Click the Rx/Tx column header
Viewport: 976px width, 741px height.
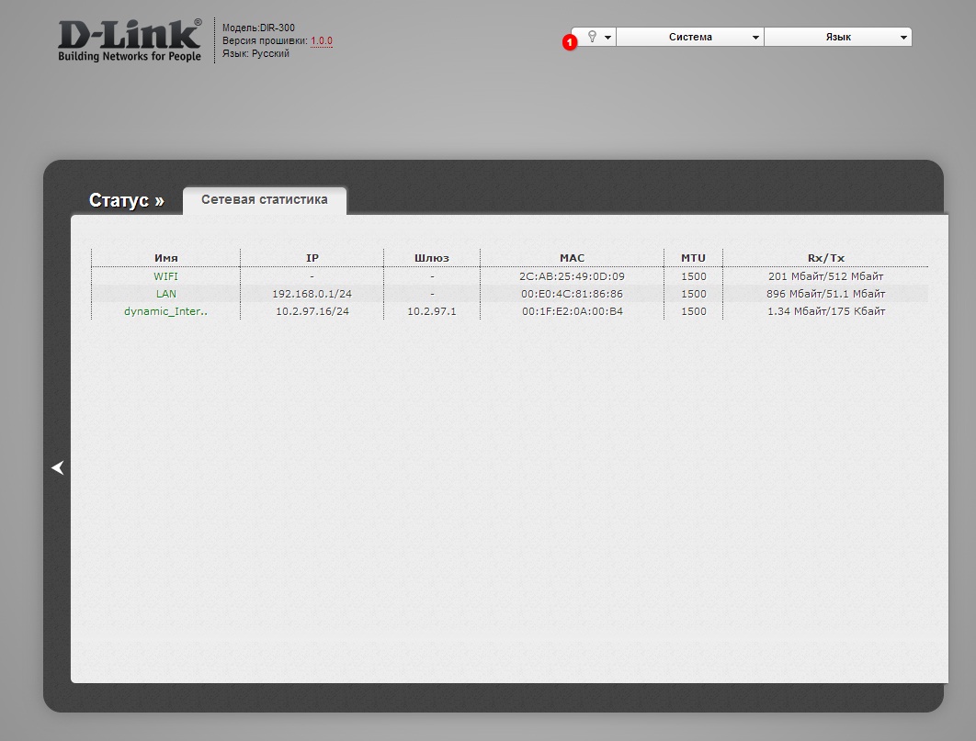click(x=826, y=258)
